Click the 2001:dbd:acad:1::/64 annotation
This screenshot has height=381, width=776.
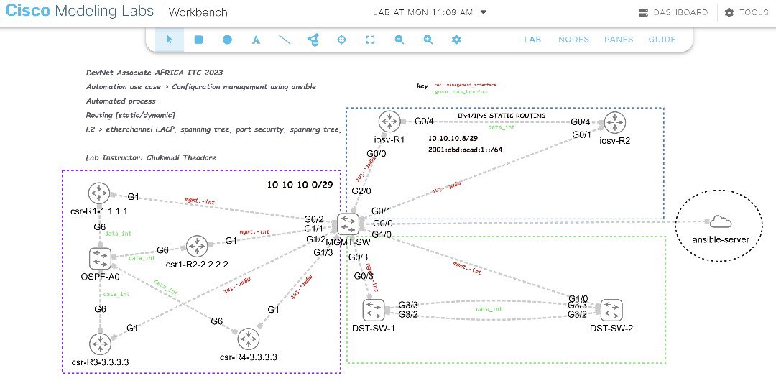pos(465,149)
